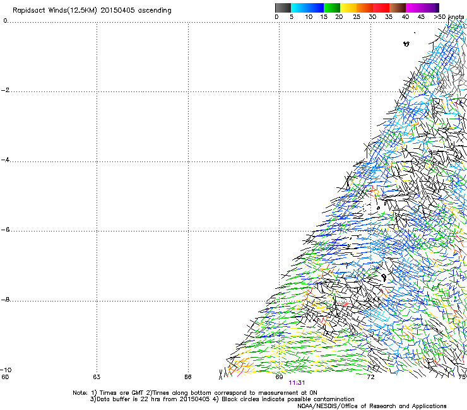This screenshot has width=467, height=410.
Task: Click the legend label '45'
Action: point(421,17)
